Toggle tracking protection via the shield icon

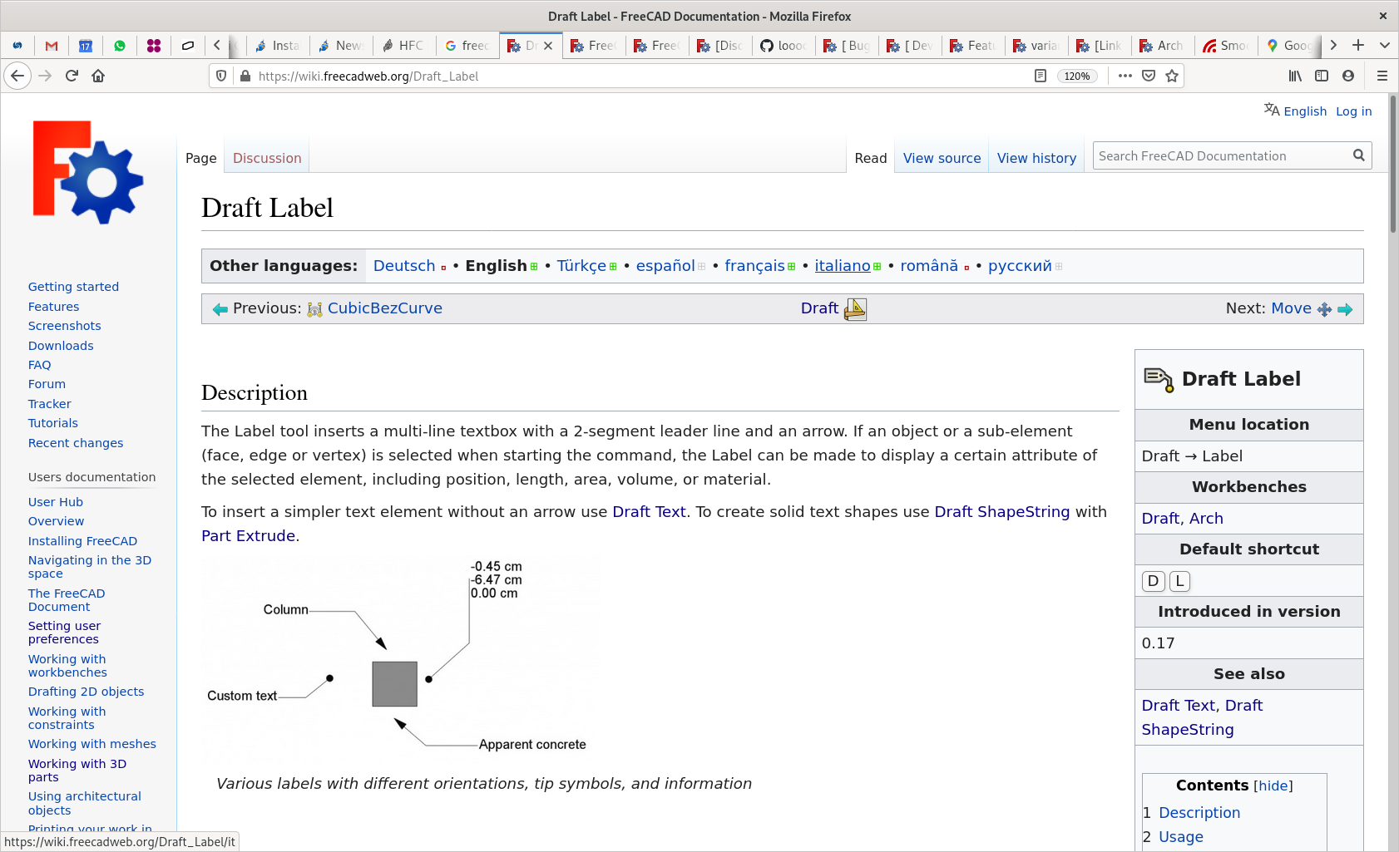tap(220, 76)
